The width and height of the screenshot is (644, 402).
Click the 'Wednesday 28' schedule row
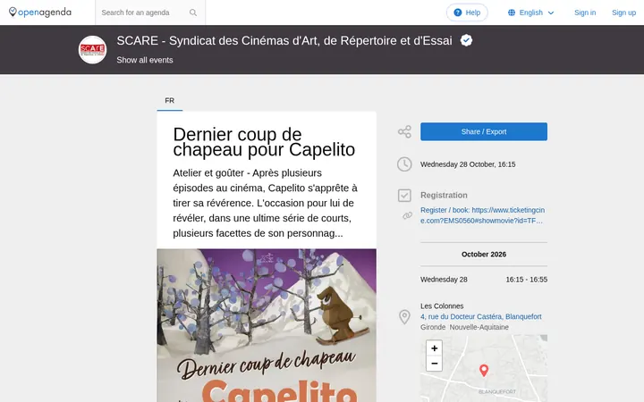click(484, 280)
